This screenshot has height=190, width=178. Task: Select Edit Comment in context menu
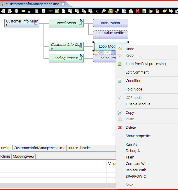pos(137,72)
